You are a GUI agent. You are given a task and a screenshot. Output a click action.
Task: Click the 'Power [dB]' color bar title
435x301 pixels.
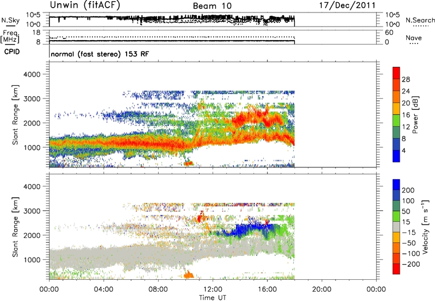pos(415,115)
